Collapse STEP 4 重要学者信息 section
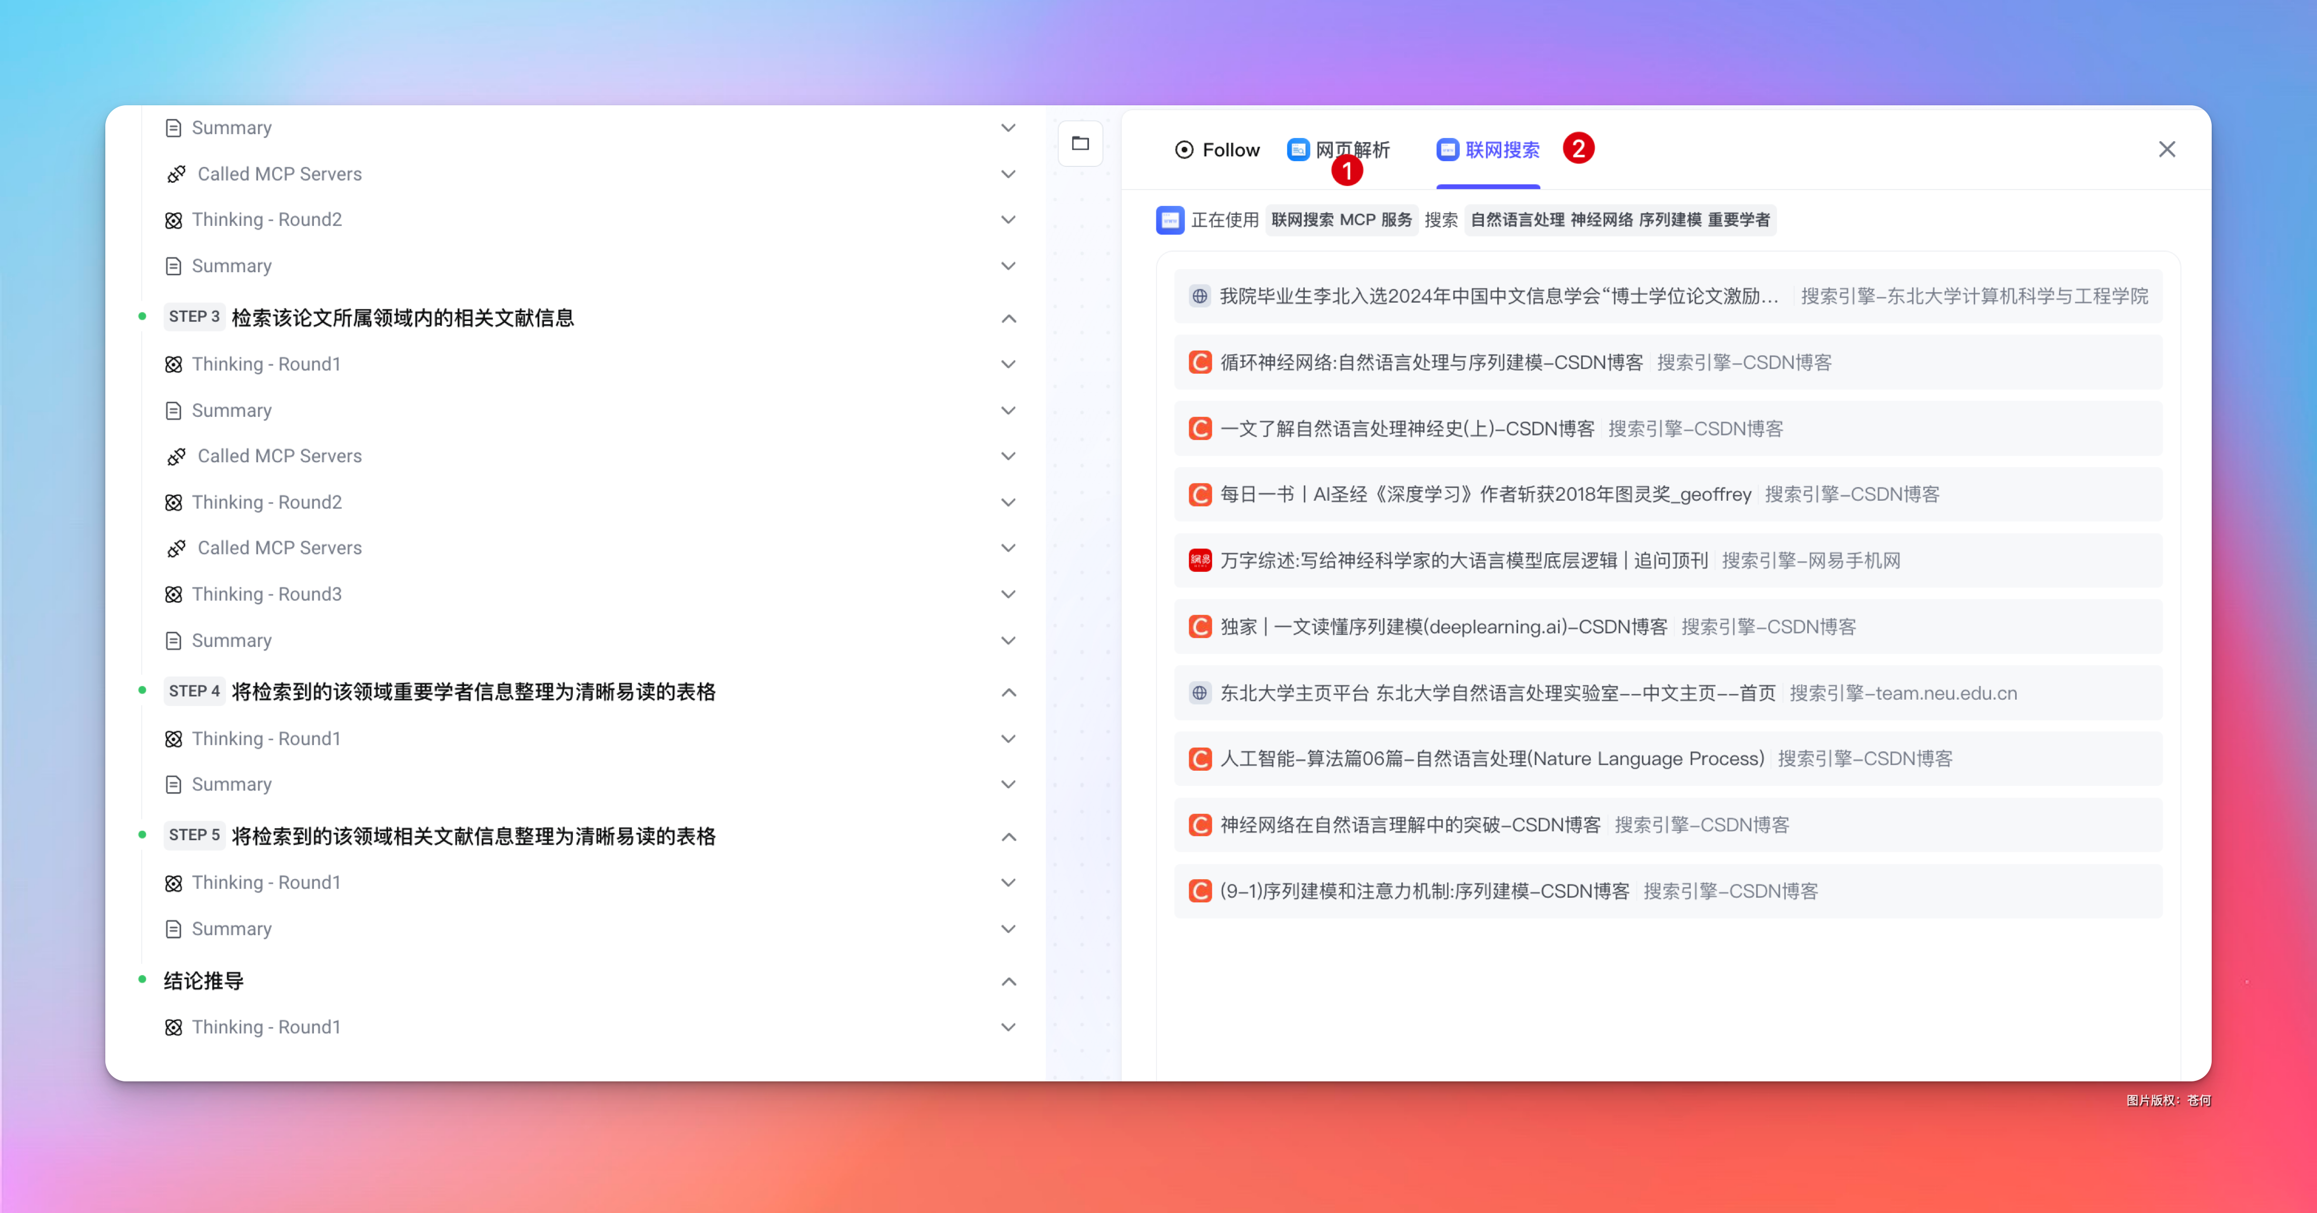 coord(1008,692)
